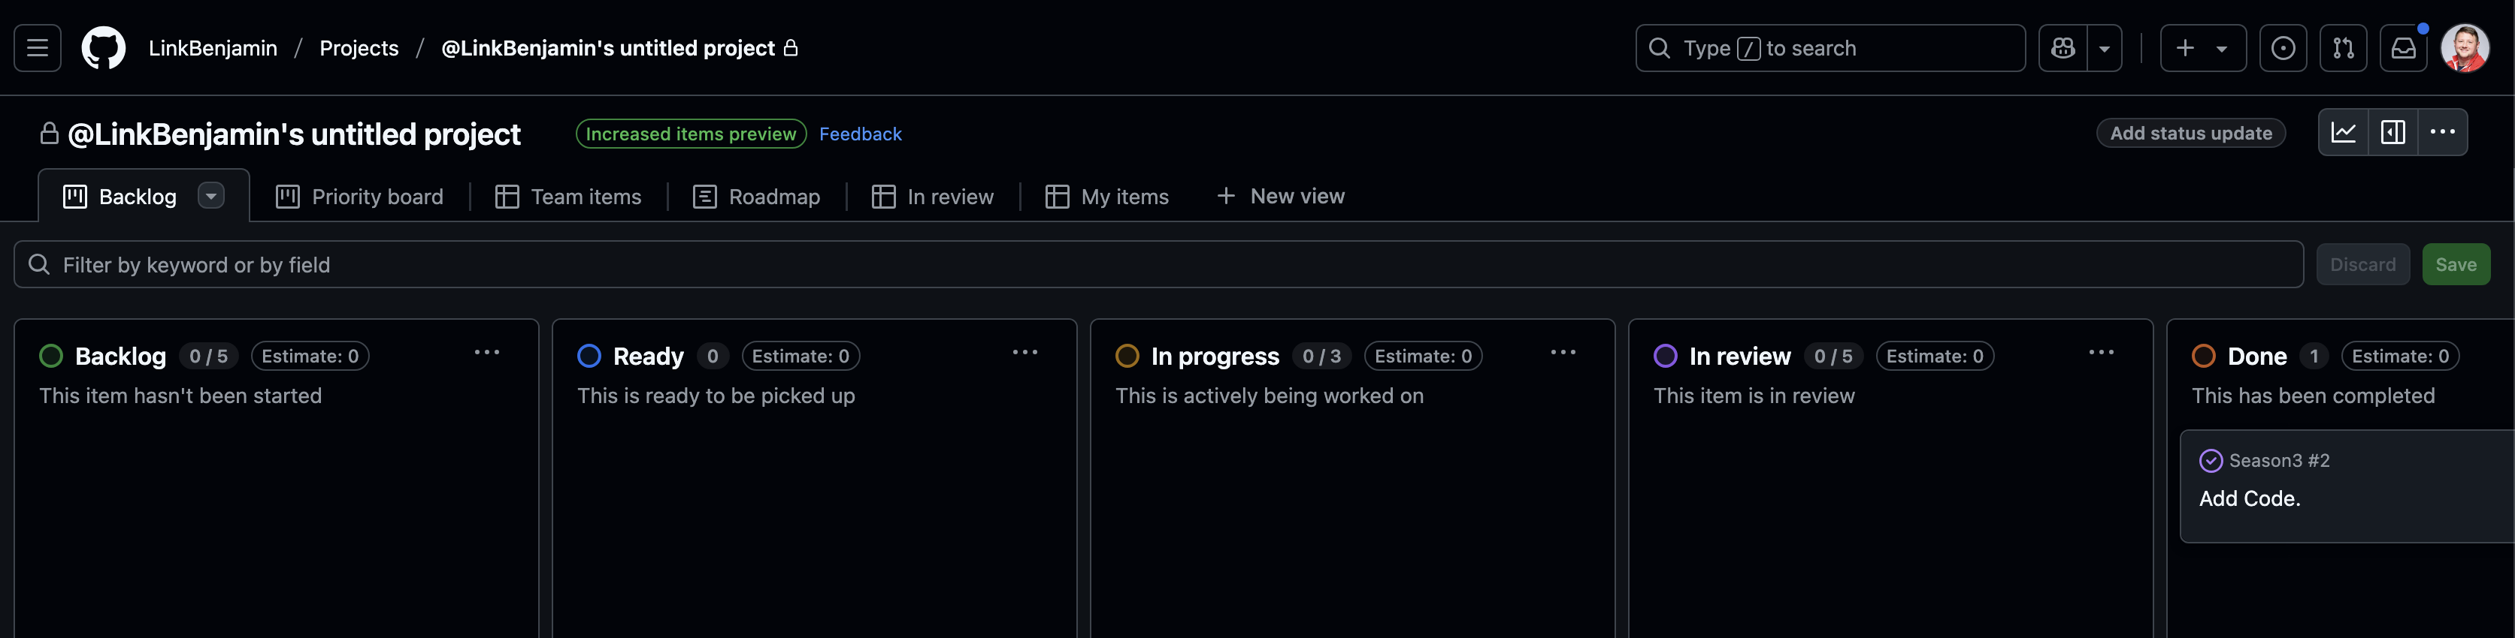Click the My items table icon
This screenshot has height=638, width=2515.
1056,196
